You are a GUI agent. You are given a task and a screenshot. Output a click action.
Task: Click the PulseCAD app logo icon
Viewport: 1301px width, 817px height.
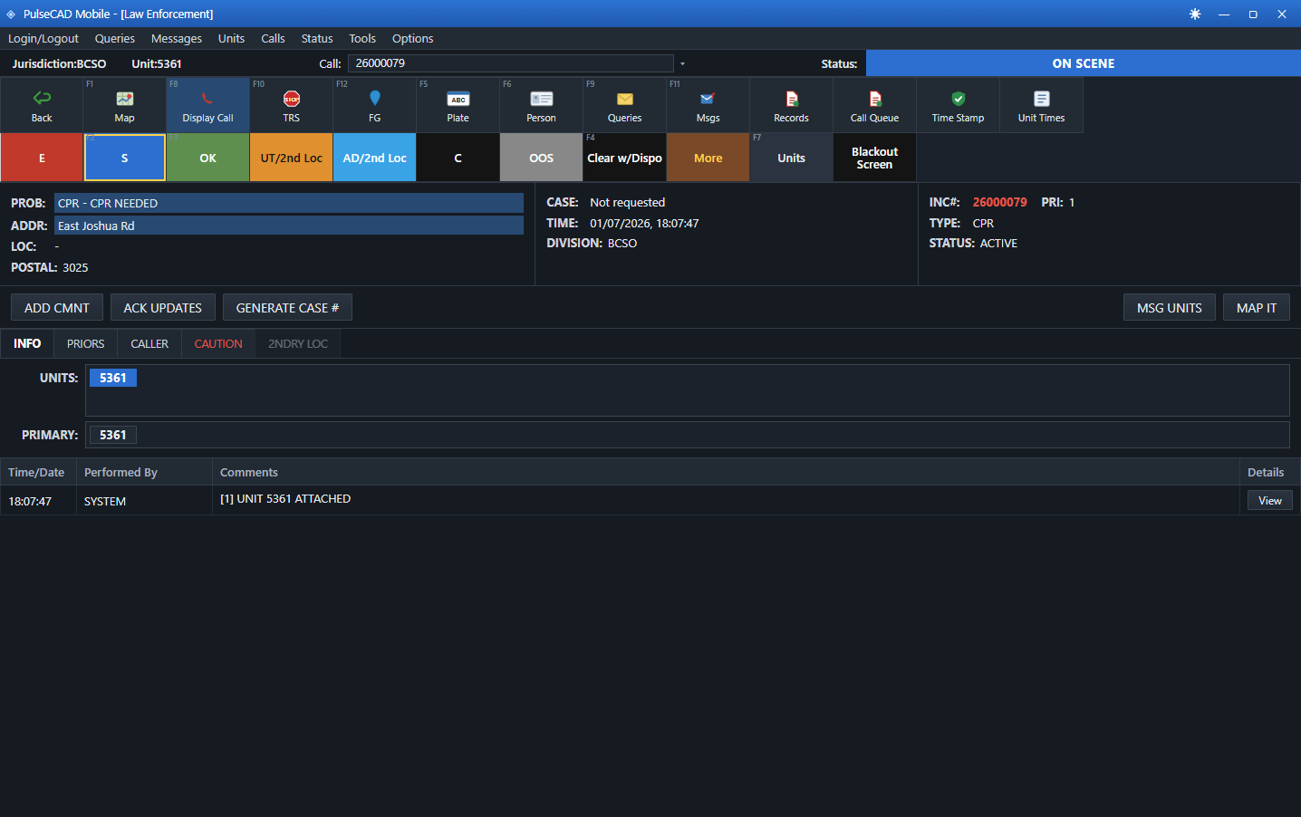tap(11, 14)
